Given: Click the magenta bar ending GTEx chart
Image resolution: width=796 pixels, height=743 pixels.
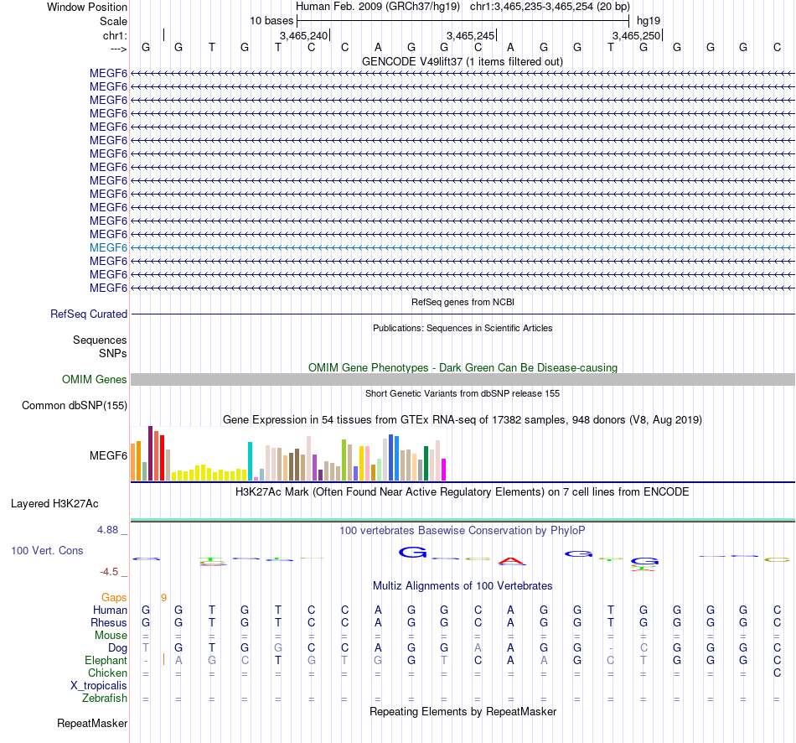Looking at the screenshot, I should 444,470.
